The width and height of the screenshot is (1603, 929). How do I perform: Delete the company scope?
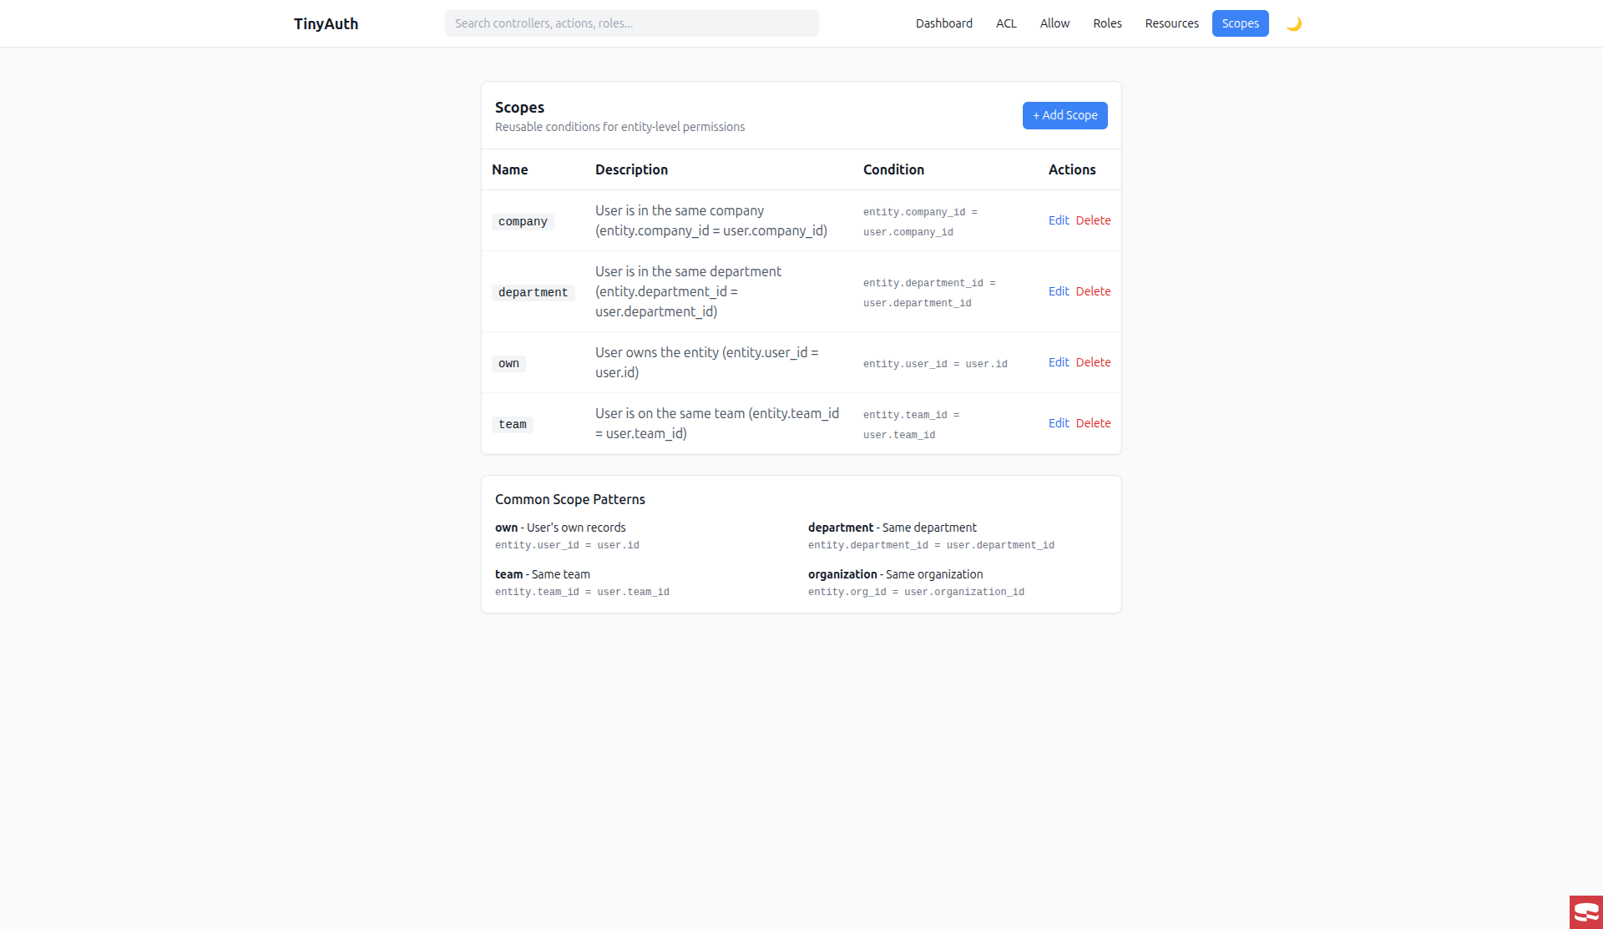click(1093, 220)
